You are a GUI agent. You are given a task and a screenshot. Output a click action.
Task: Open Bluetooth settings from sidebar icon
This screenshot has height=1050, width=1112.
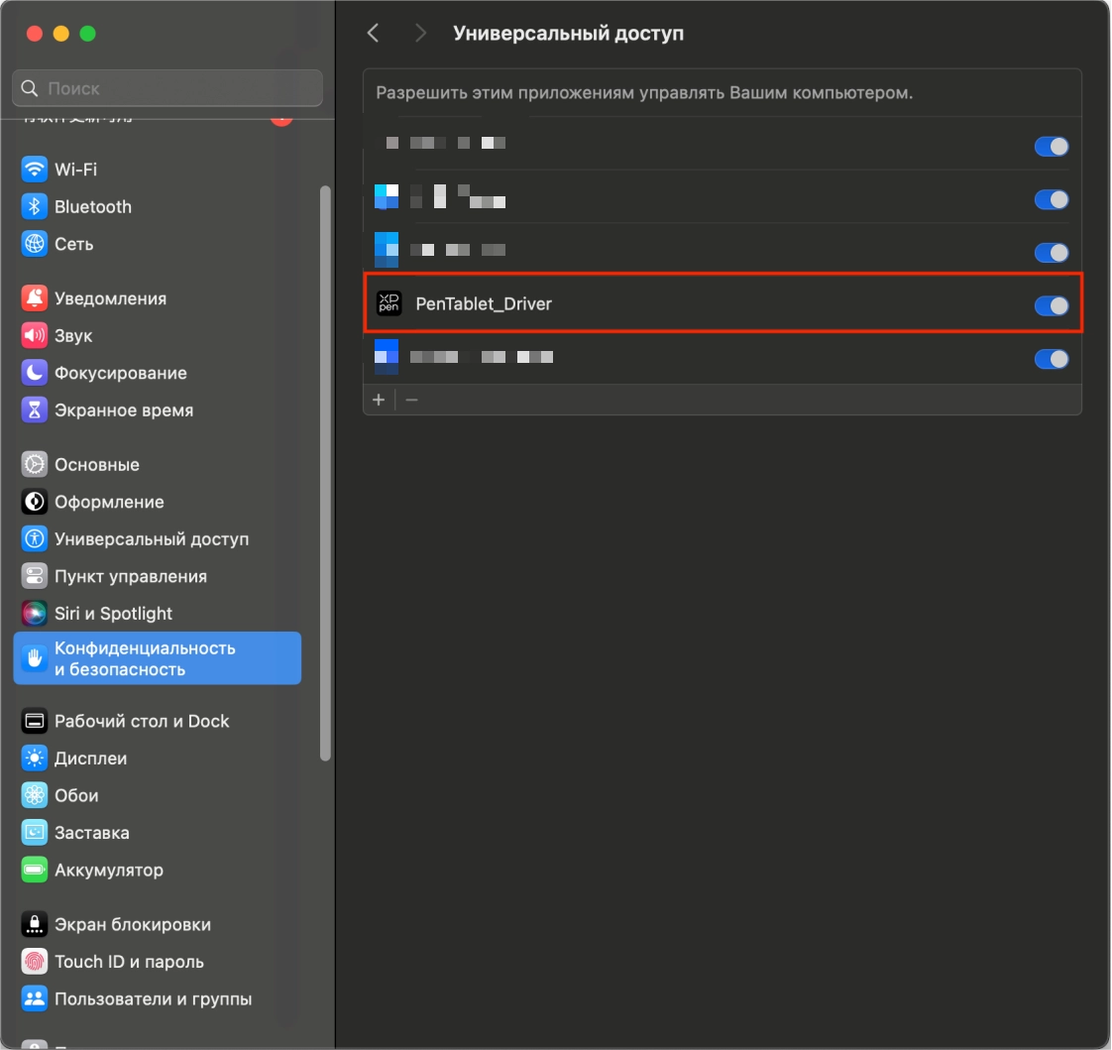35,206
